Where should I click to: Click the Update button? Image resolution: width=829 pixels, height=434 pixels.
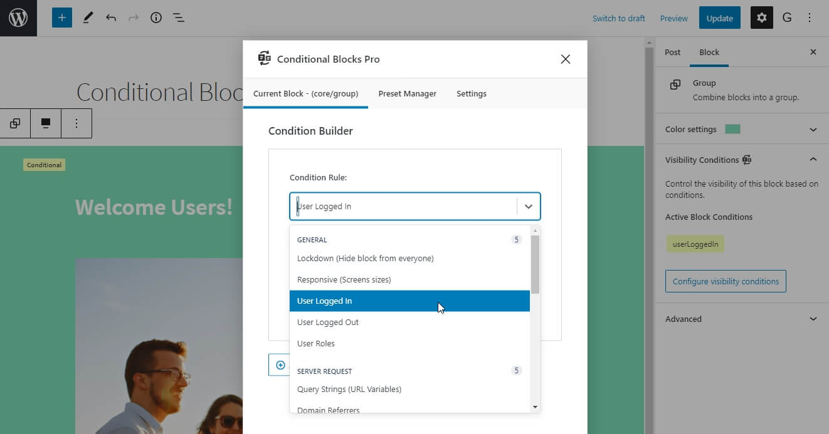click(x=720, y=18)
